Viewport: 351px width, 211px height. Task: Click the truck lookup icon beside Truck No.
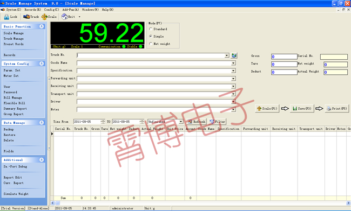[234, 55]
